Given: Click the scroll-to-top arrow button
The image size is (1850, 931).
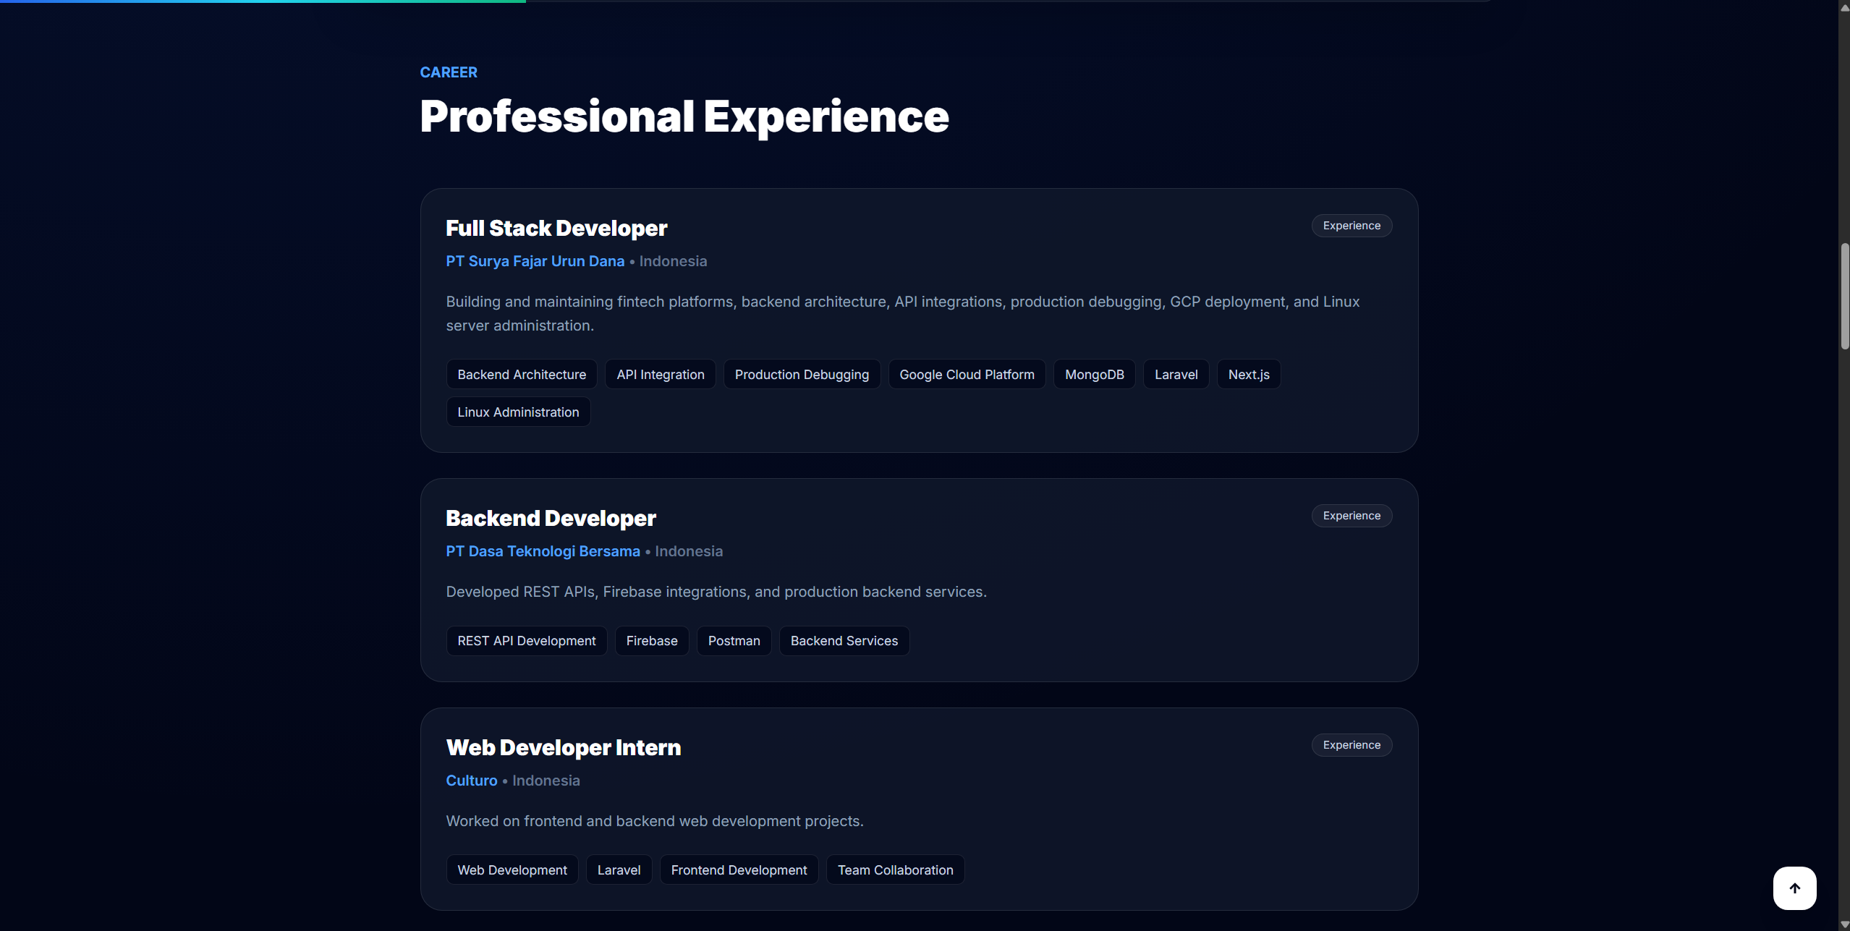Looking at the screenshot, I should pos(1794,888).
